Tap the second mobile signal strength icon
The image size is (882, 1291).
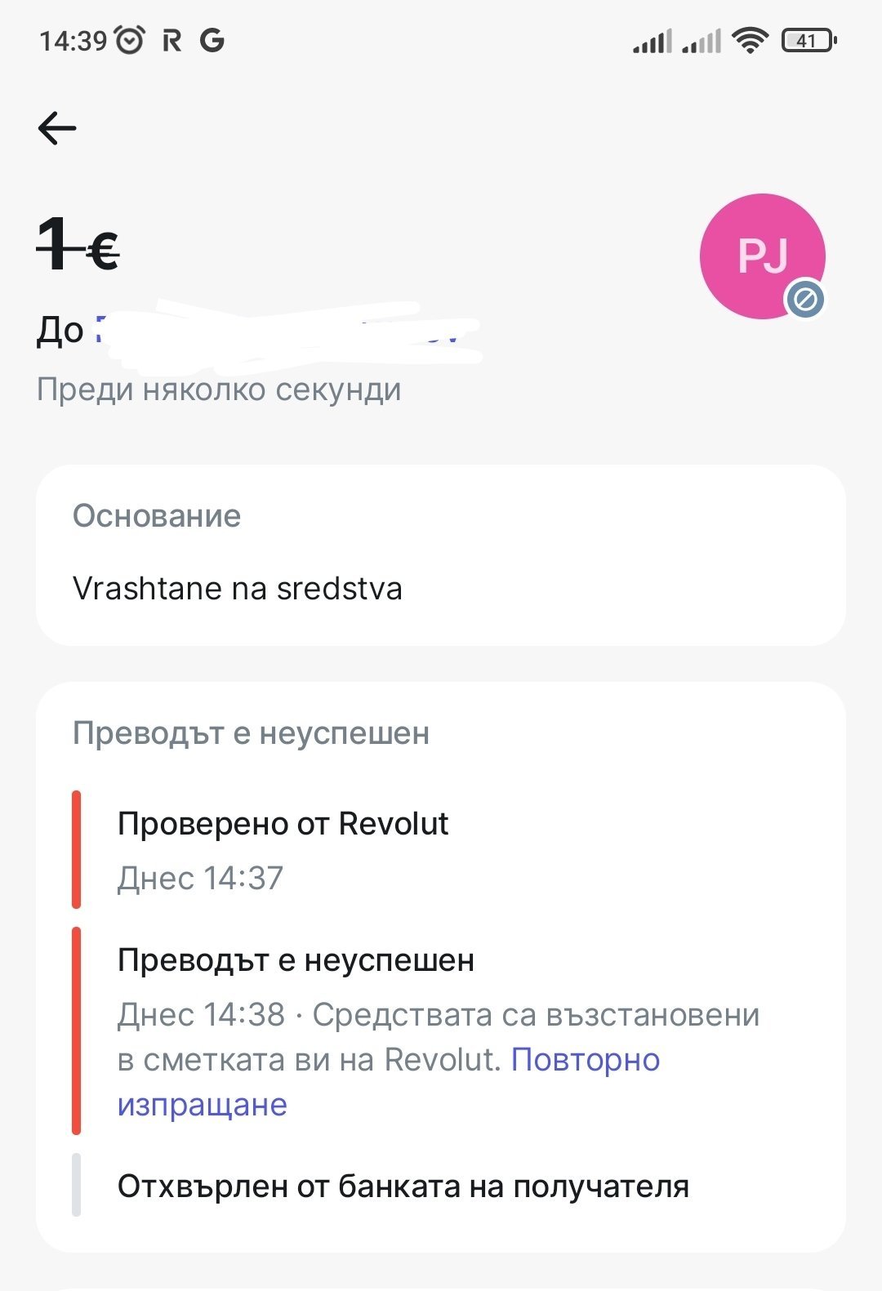click(702, 40)
